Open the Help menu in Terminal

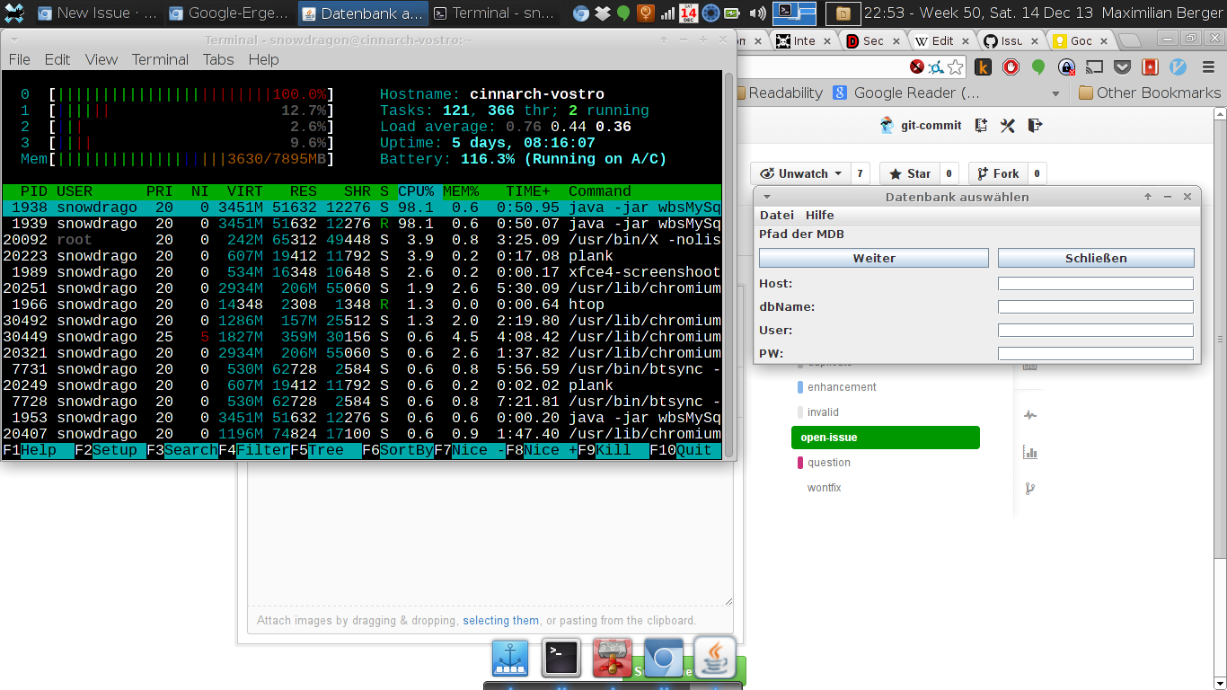[x=264, y=59]
